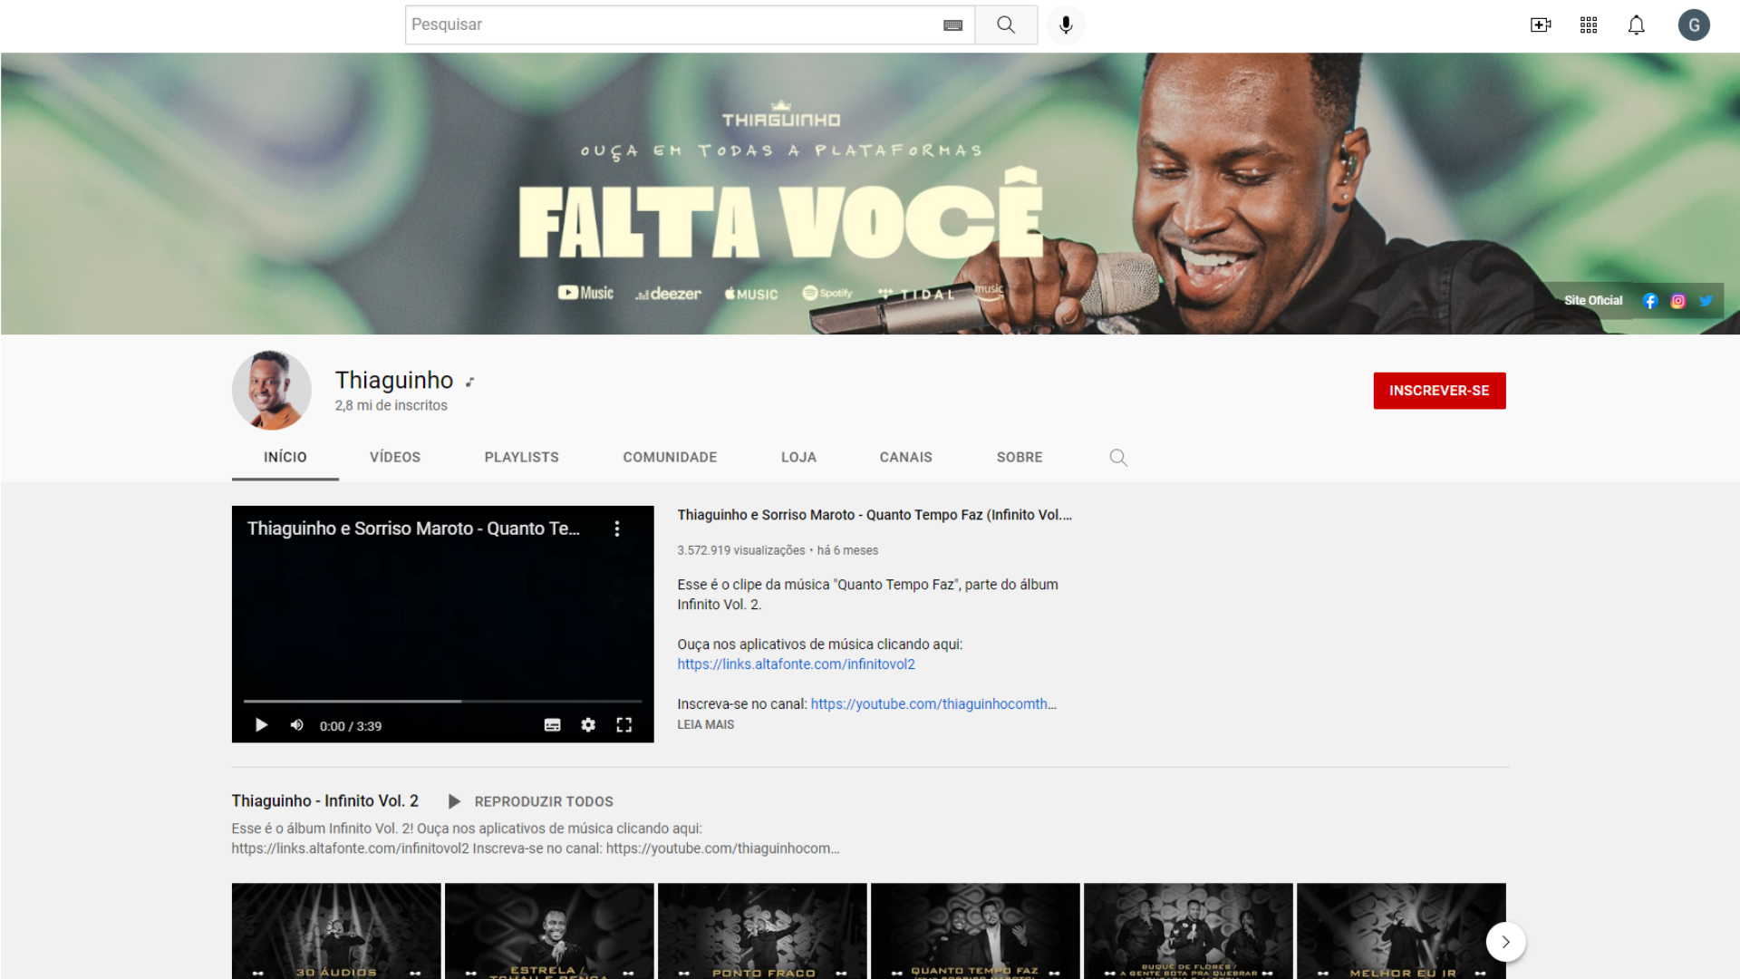The image size is (1740, 979).
Task: Click the voice search microphone icon
Action: point(1066,24)
